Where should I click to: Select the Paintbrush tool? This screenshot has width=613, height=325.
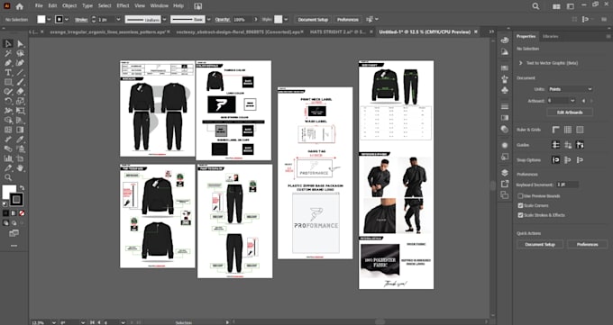(x=21, y=82)
